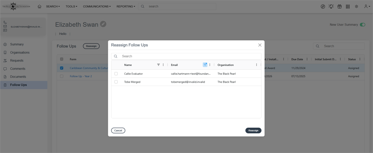Click the top navigation search box
Image resolution: width=373 pixels, height=153 pixels.
177,7
